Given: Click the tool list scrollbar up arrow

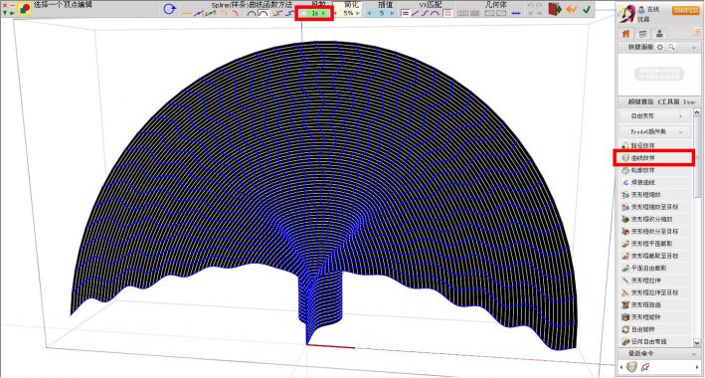Looking at the screenshot, I should pyautogui.click(x=697, y=112).
